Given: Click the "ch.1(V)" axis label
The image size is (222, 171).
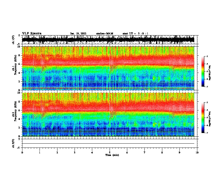Looking at the screenshot, I should click(x=13, y=40).
